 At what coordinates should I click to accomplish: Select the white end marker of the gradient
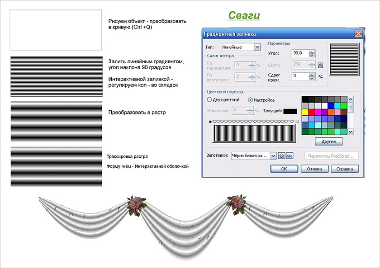tap(297, 122)
